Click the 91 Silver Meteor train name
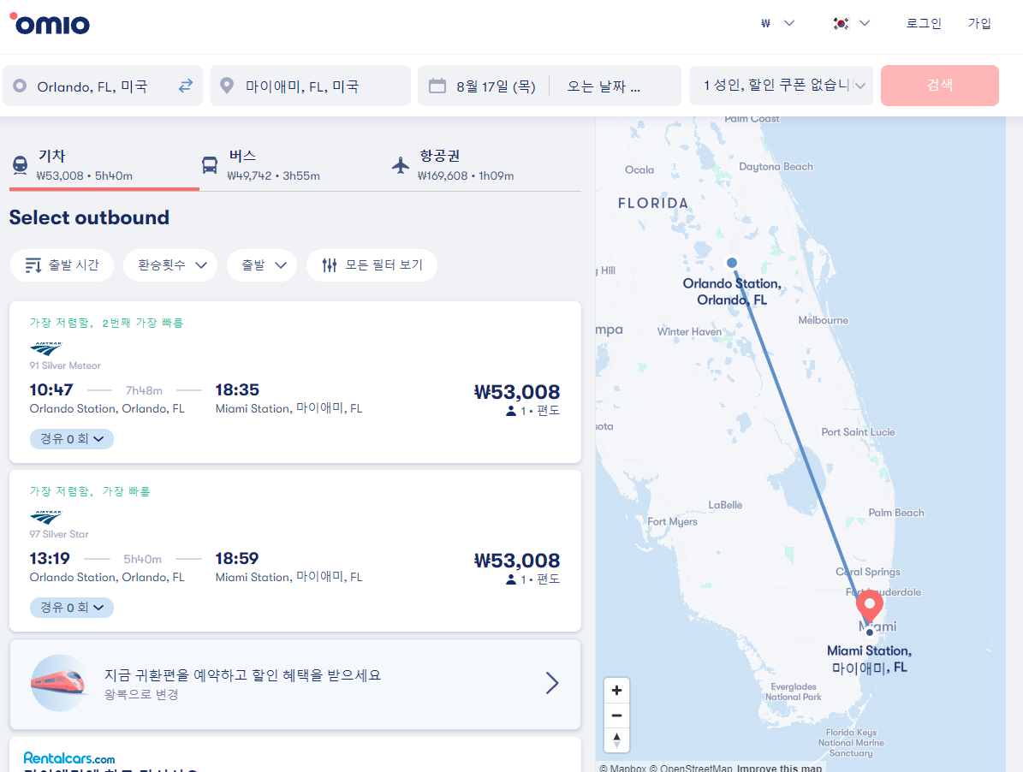 [x=65, y=365]
